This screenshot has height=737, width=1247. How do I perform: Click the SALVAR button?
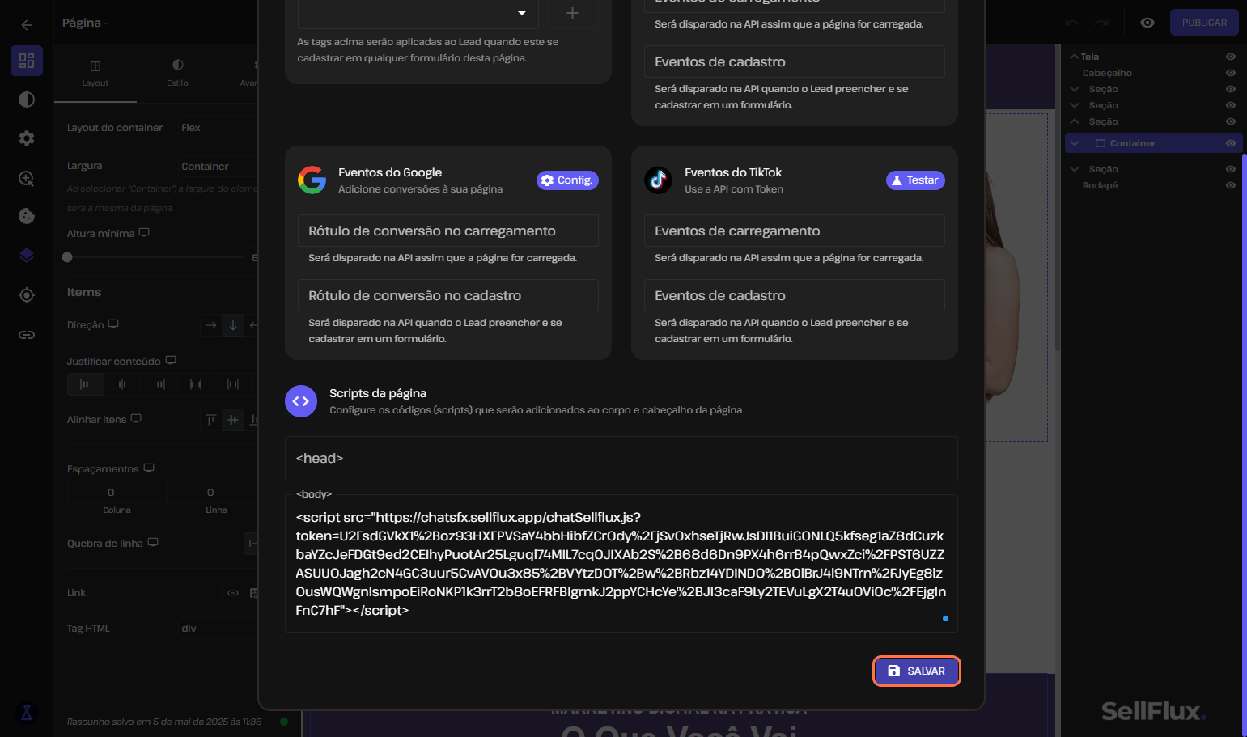(917, 671)
